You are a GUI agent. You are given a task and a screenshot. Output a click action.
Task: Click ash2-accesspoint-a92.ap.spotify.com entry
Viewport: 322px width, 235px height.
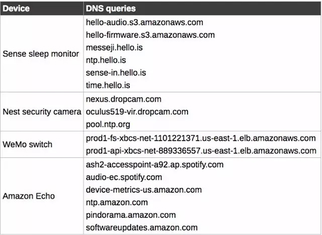click(155, 165)
